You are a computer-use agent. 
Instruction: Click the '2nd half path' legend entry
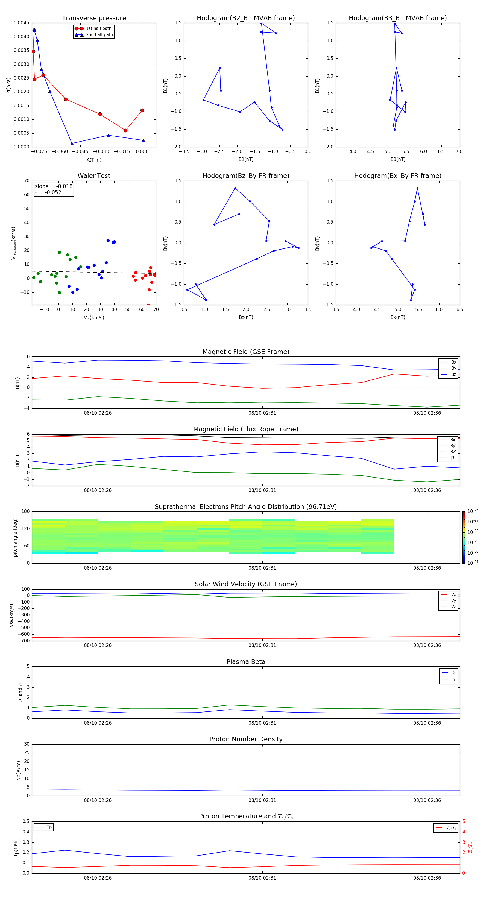coord(94,35)
